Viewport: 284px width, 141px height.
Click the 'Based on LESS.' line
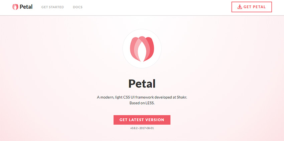pyautogui.click(x=142, y=103)
